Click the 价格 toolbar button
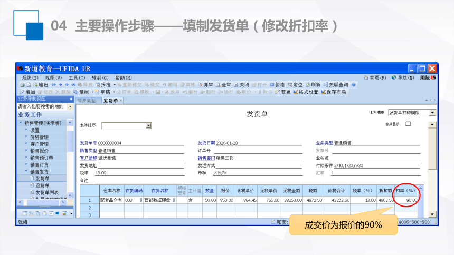This screenshot has height=255, width=454. pyautogui.click(x=277, y=85)
